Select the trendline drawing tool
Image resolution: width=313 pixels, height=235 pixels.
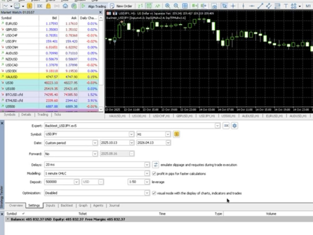[x=260, y=6]
